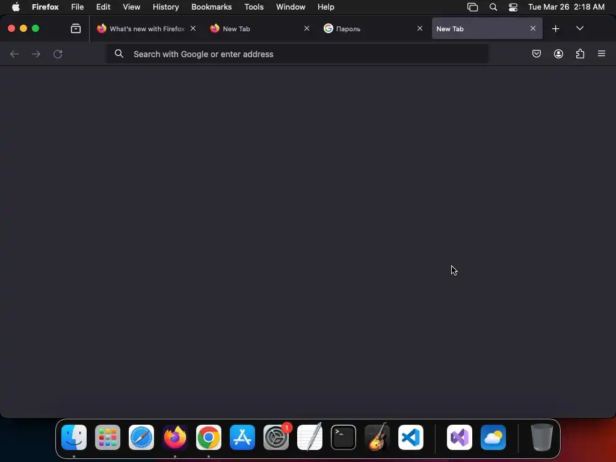
Task: Switch to What's new with Firefox tab
Action: [146, 29]
